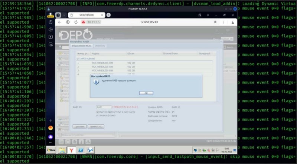Click the RAID ID input field
This screenshot has height=164, width=297.
104,107
